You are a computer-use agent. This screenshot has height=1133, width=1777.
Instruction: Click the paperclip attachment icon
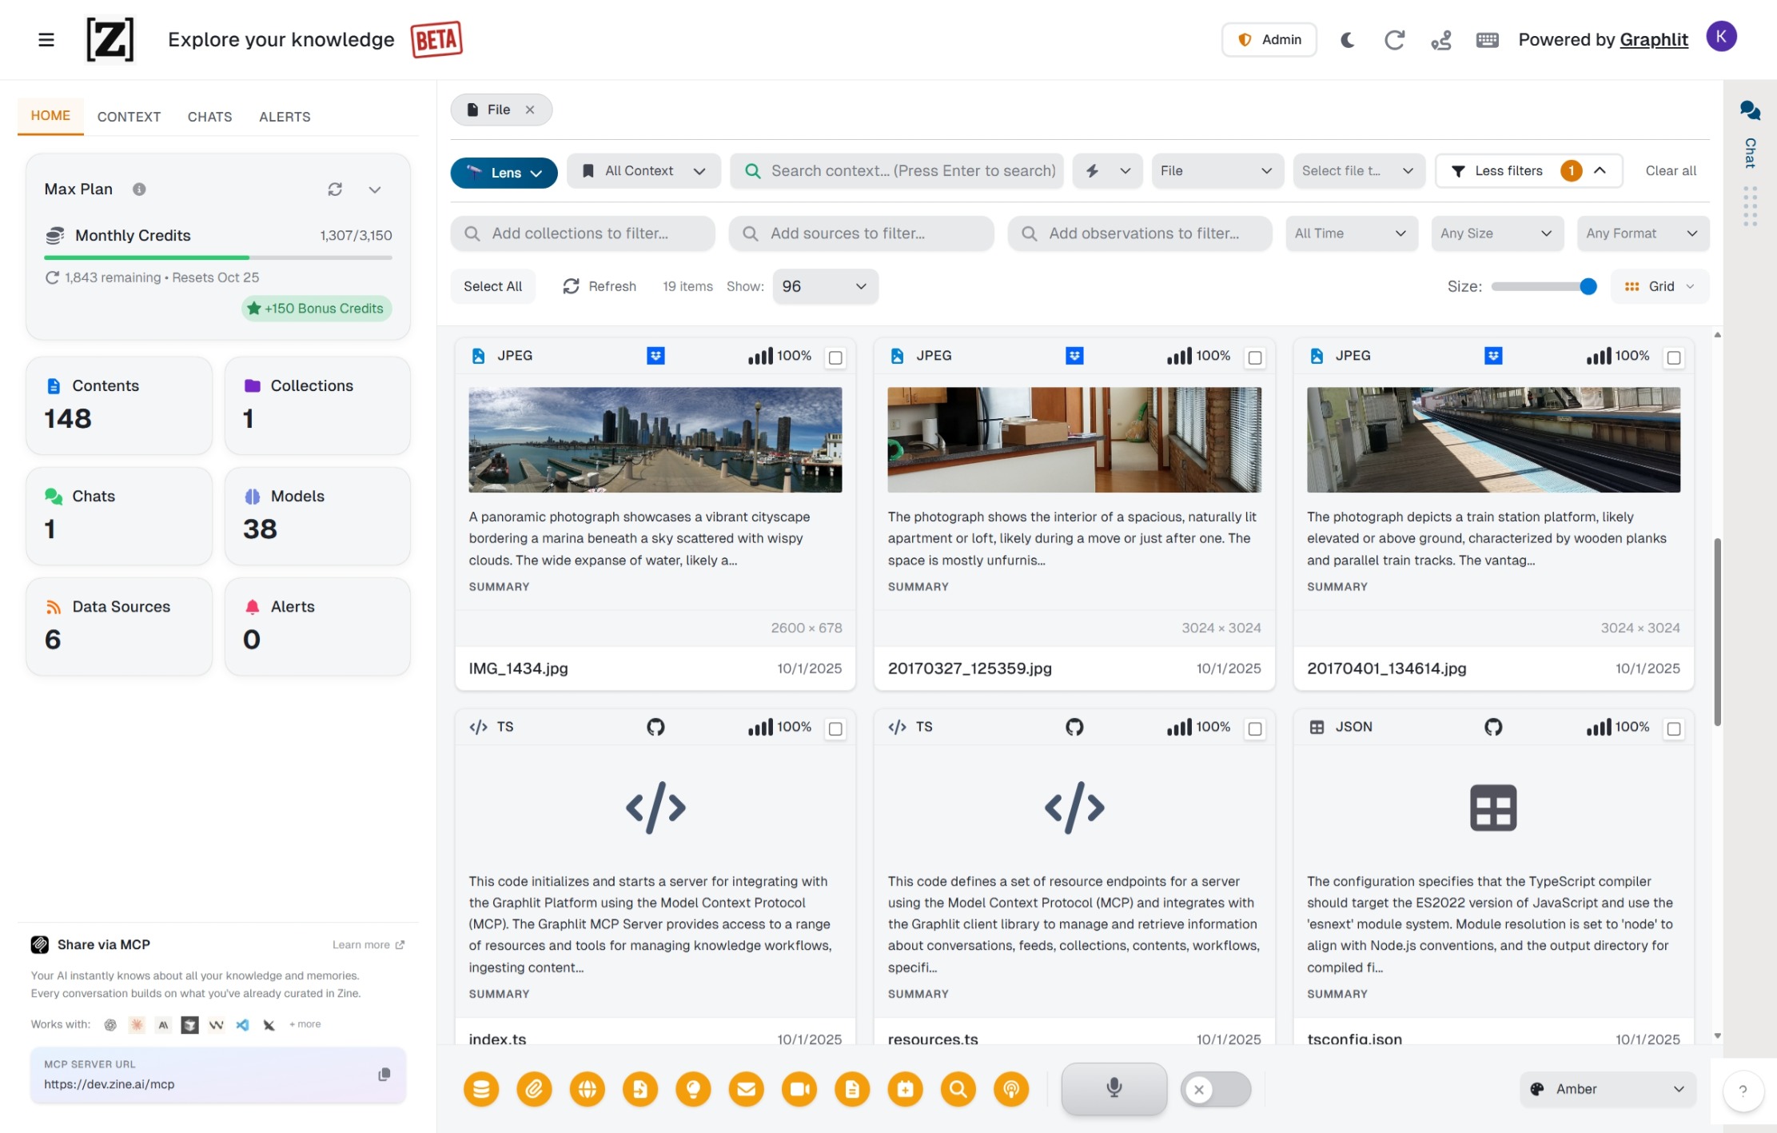coord(534,1089)
